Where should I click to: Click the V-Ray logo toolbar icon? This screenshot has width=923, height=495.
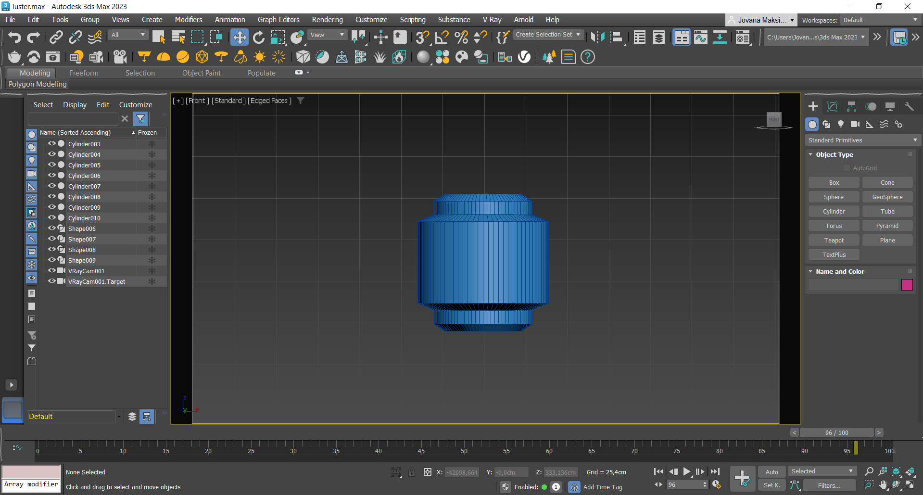524,57
